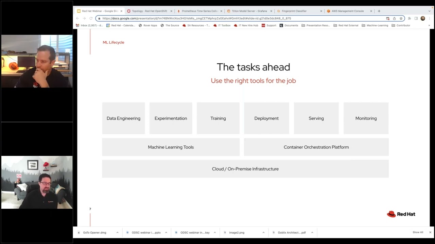The height and width of the screenshot is (244, 435).
Task: Expand the tab search chevron at top right
Action: pos(429,11)
